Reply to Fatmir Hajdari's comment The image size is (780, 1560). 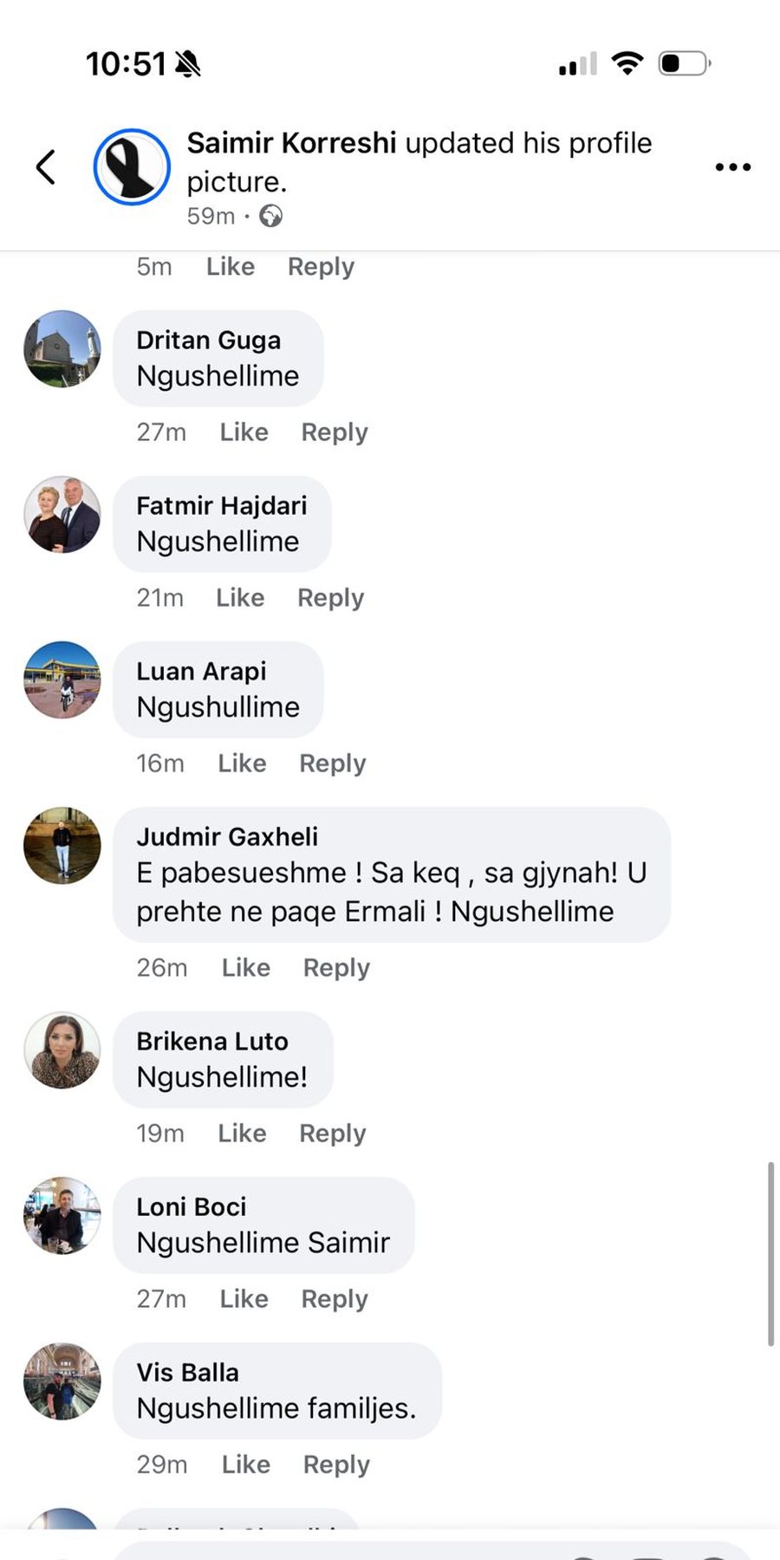(x=330, y=597)
